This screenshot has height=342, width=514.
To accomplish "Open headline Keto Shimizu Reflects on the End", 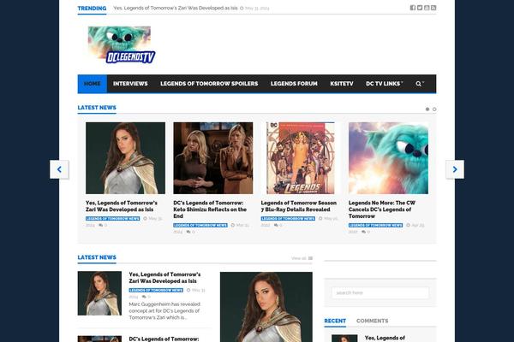I will coord(210,209).
